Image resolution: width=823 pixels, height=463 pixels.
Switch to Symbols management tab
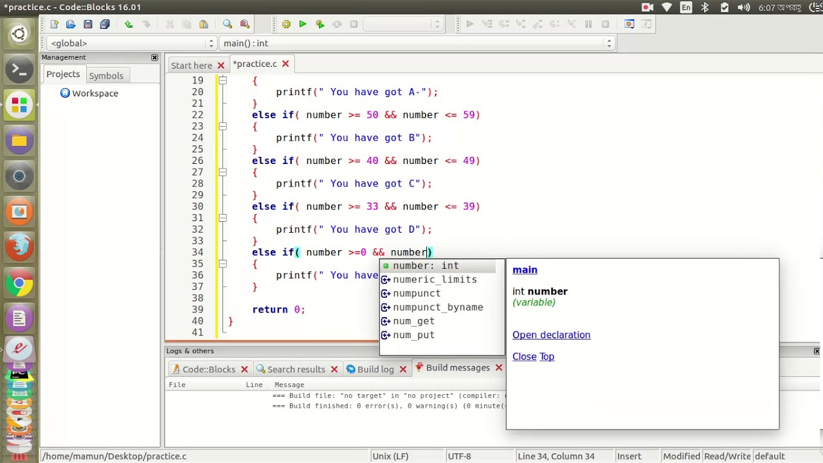click(x=106, y=76)
